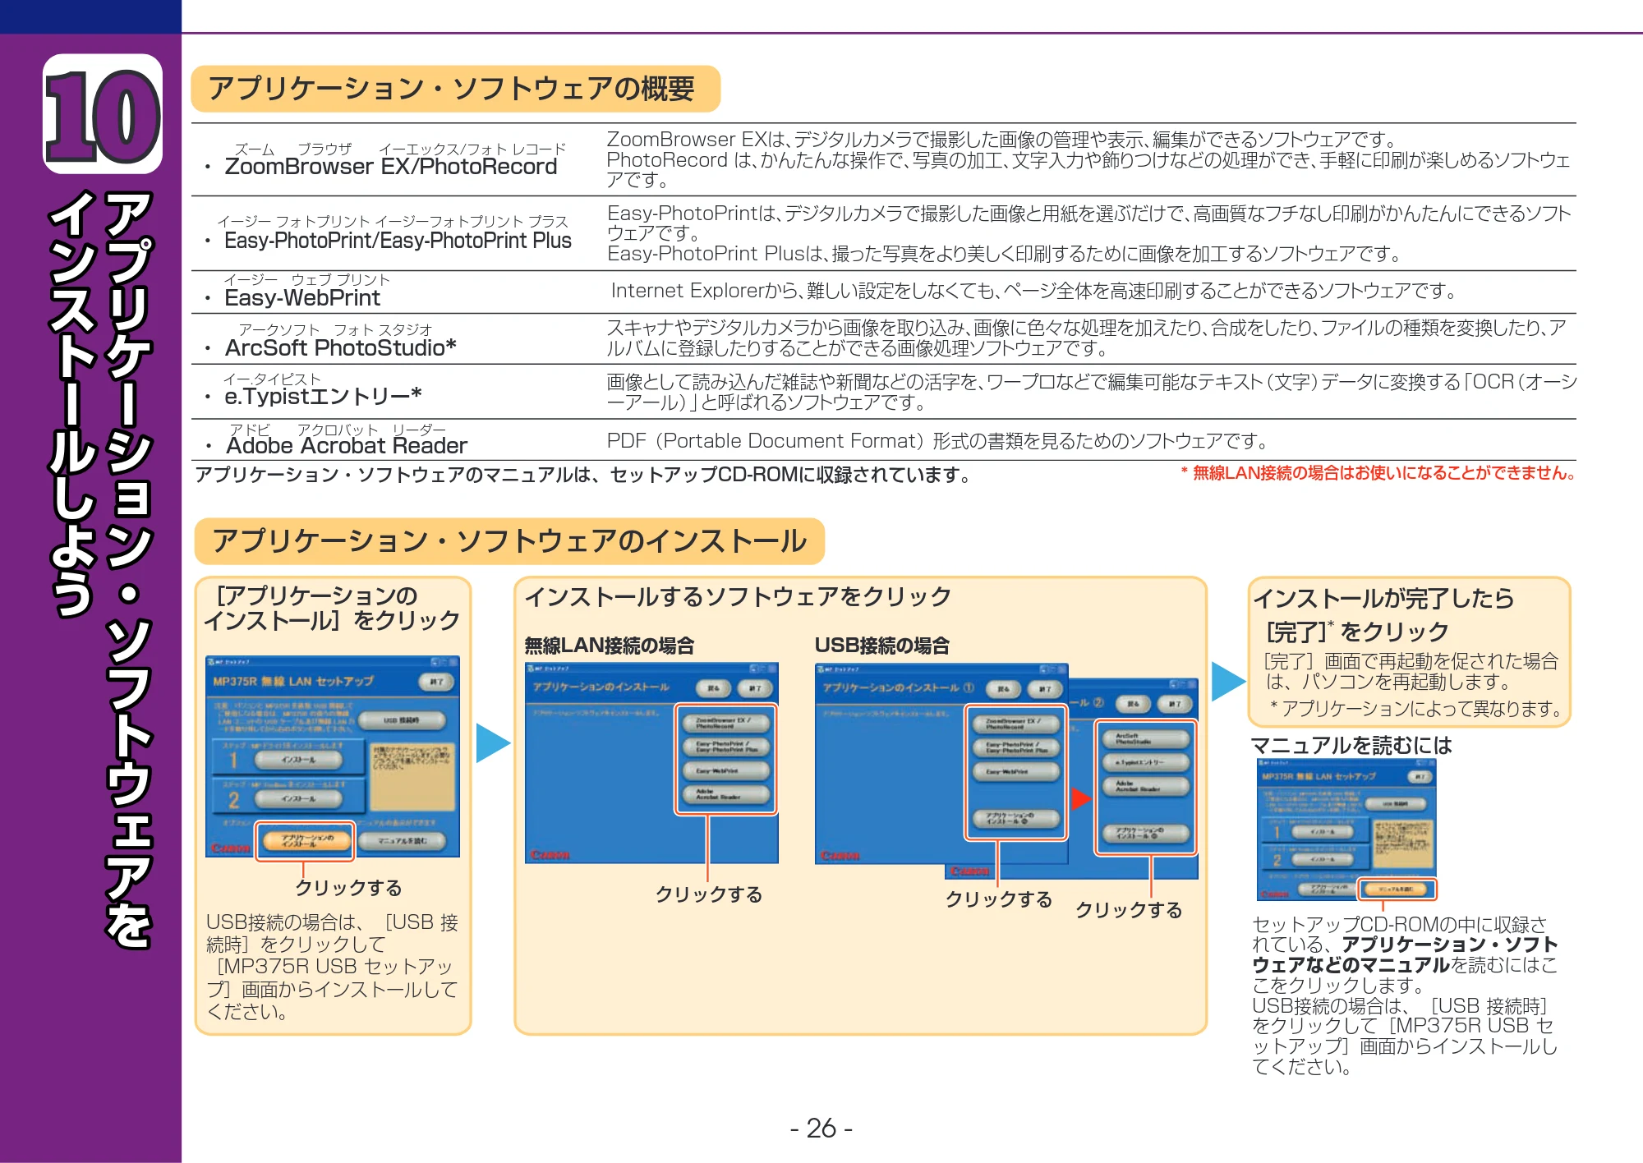Click step 2 インストール in the first MP375R setup window
The width and height of the screenshot is (1643, 1163).
[x=298, y=798]
